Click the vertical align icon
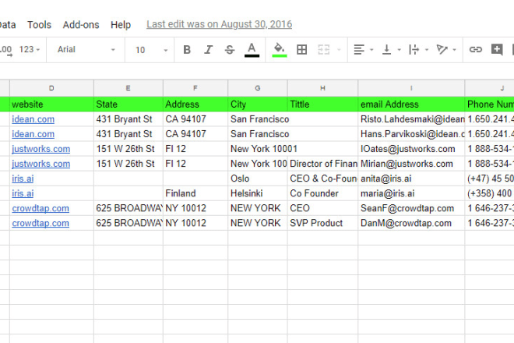The height and width of the screenshot is (343, 514). pos(386,50)
